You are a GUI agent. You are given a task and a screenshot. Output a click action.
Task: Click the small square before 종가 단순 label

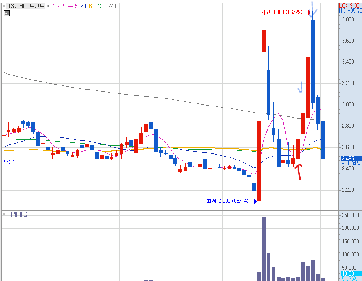tap(48, 6)
